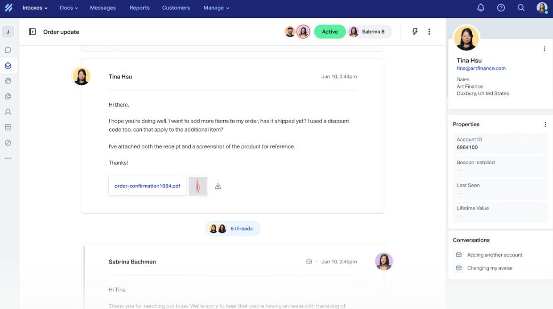Image resolution: width=553 pixels, height=309 pixels.
Task: Click the notifications bell icon
Action: pos(480,8)
